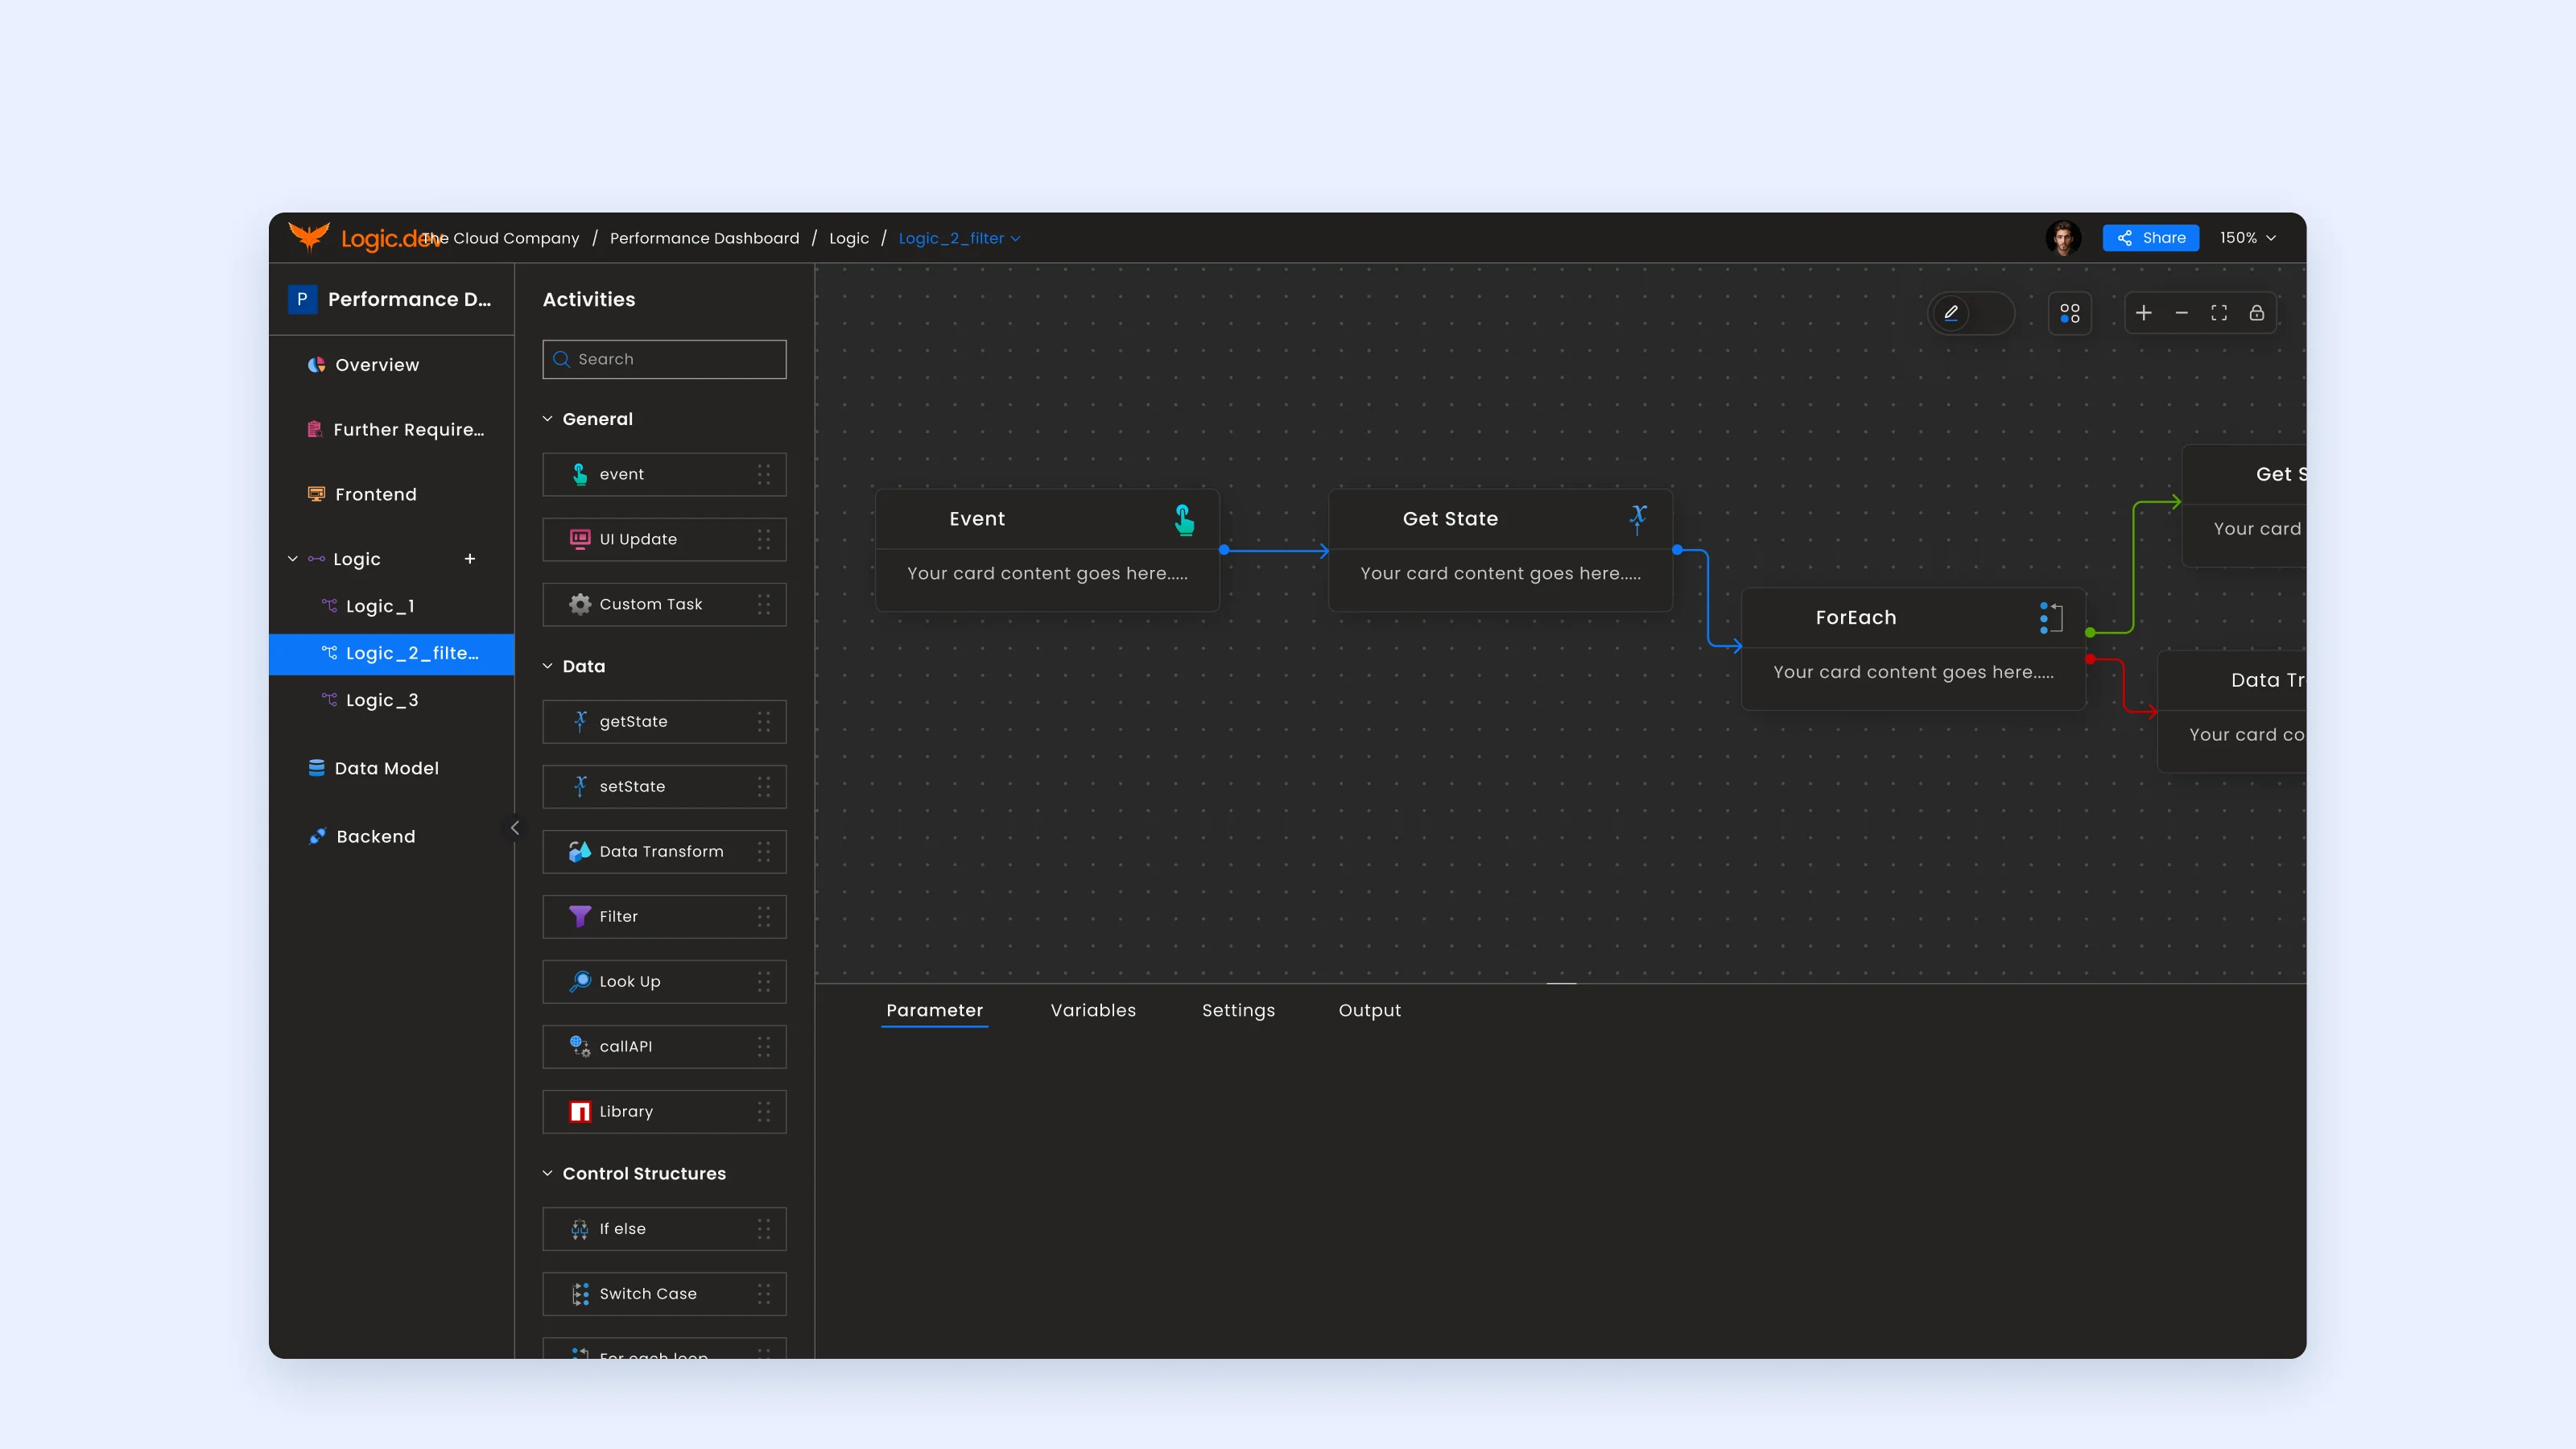Select the Custom Task activity
The height and width of the screenshot is (1449, 2576).
(x=664, y=604)
